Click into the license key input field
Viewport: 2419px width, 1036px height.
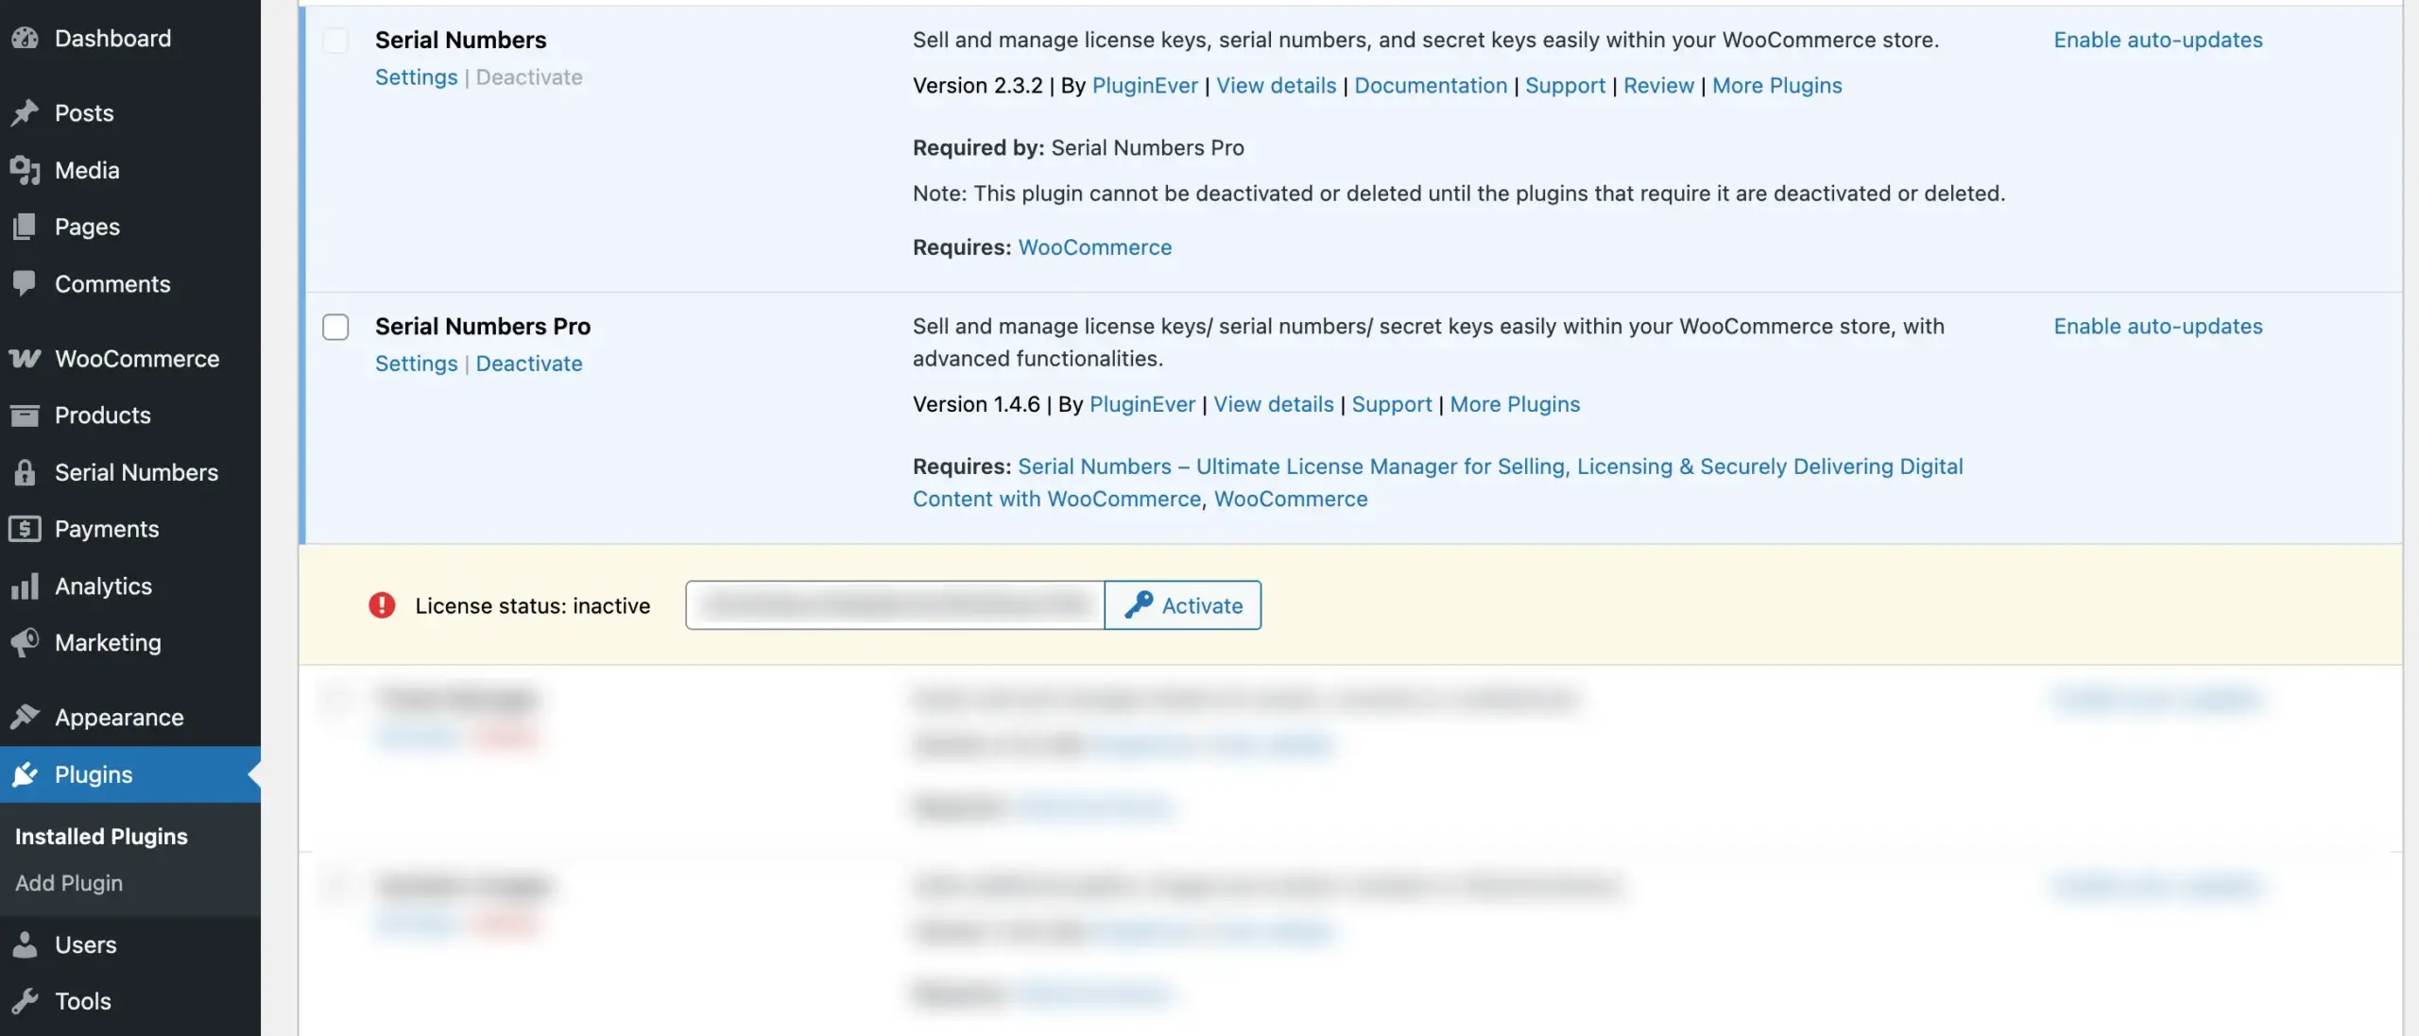(894, 605)
